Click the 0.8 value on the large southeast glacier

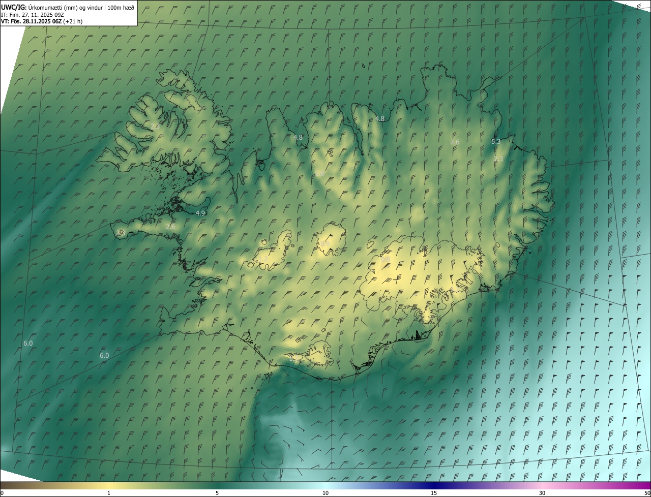tap(386, 259)
